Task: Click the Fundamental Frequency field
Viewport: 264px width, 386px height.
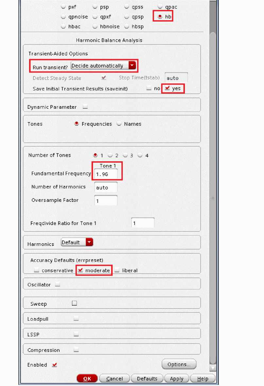Action: [106, 174]
